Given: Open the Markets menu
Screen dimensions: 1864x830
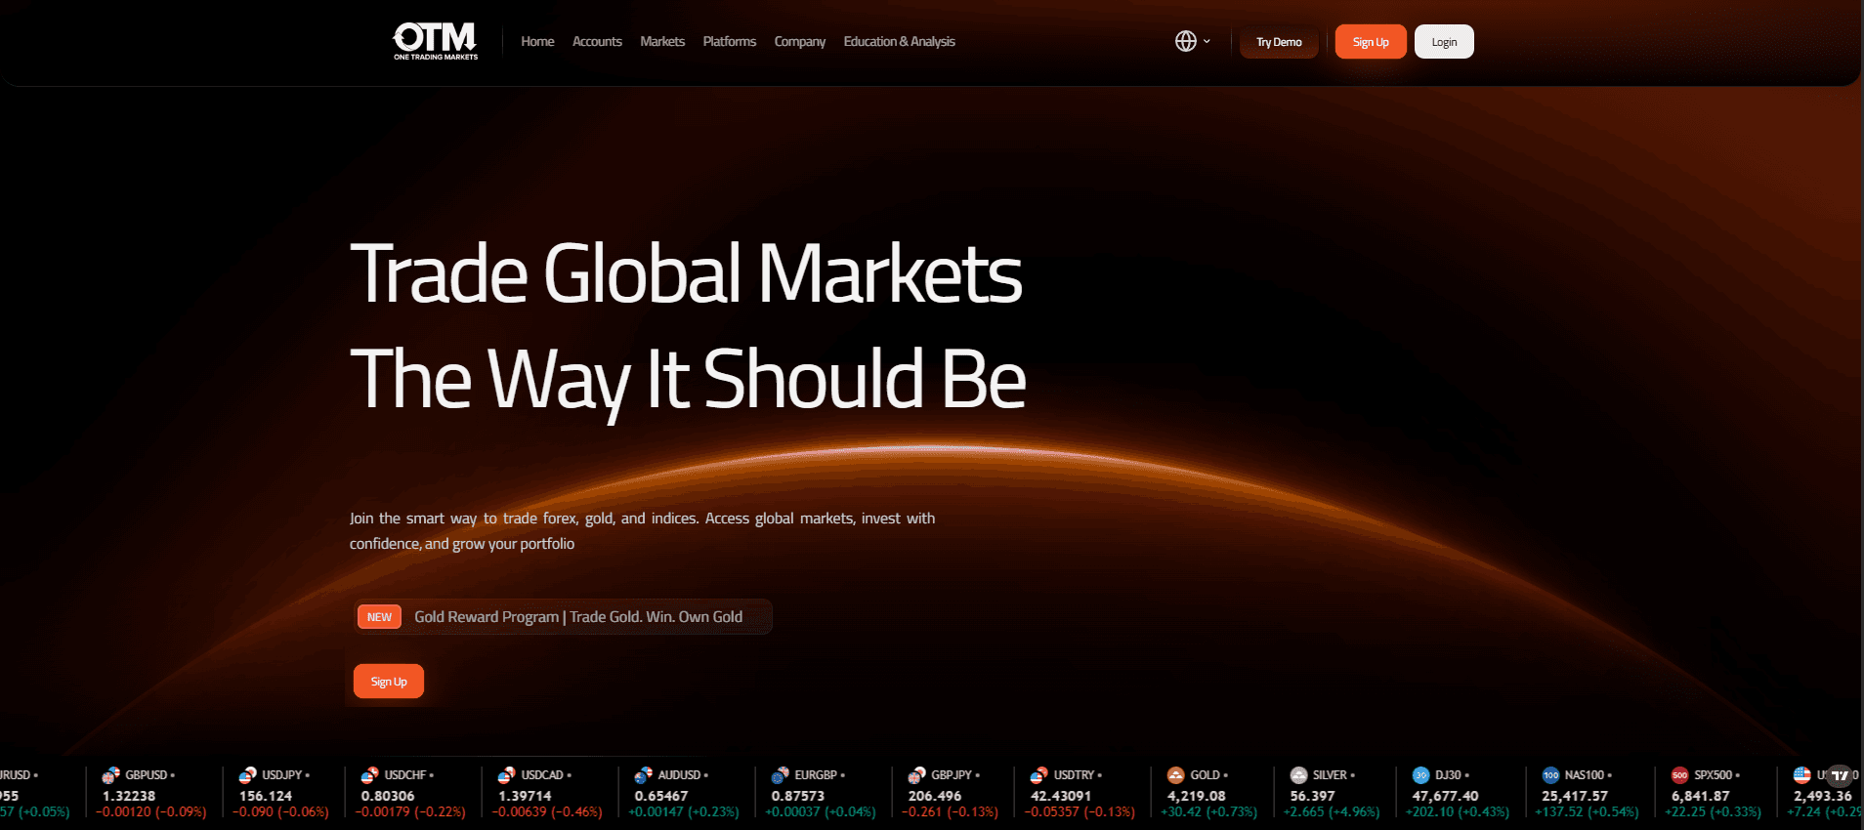Looking at the screenshot, I should (x=662, y=42).
